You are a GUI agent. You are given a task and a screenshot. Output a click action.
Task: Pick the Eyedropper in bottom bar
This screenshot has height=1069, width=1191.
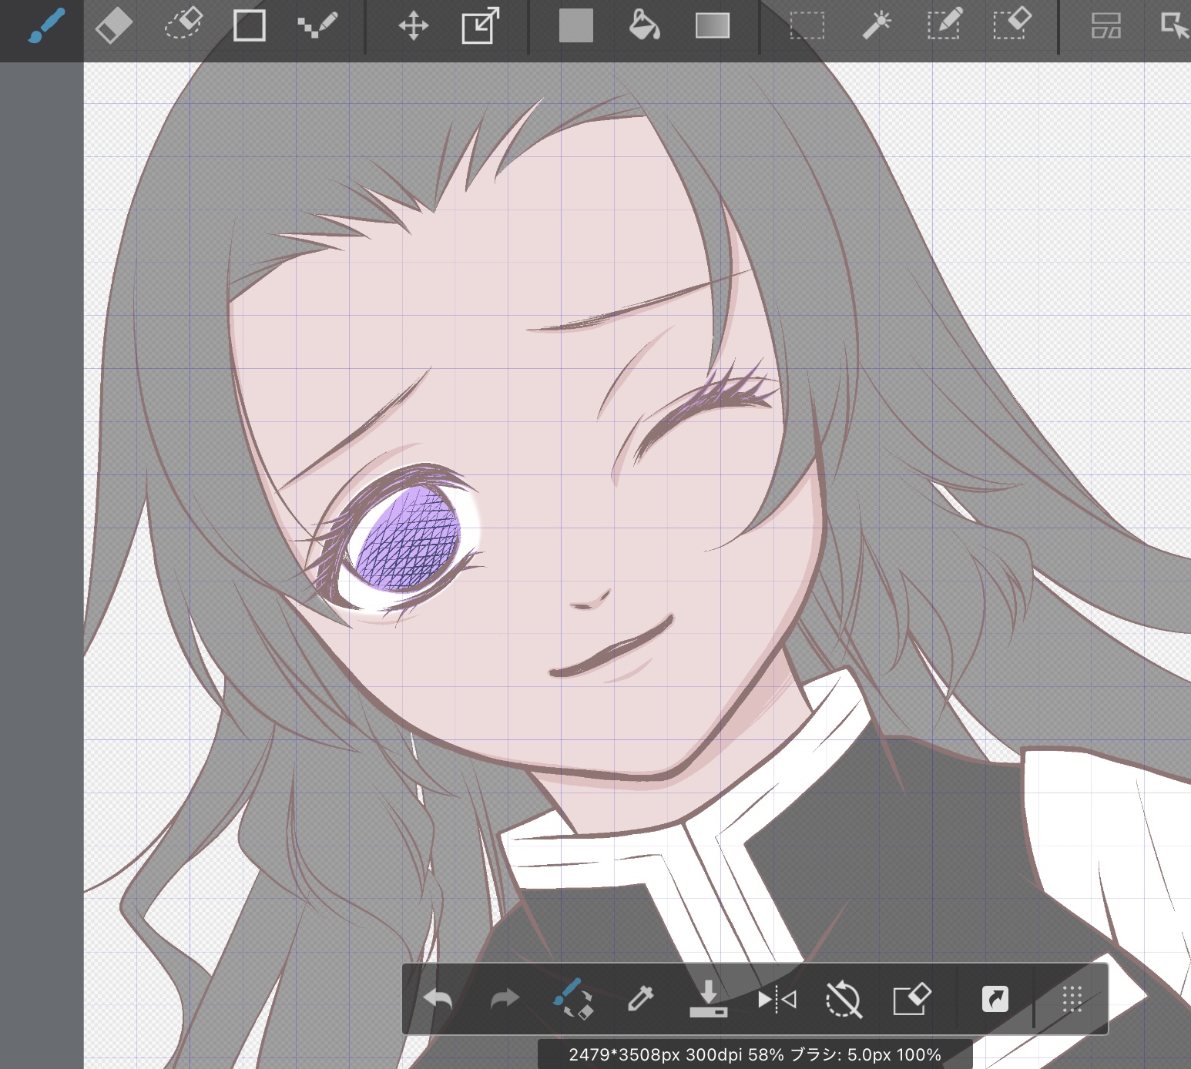tap(641, 999)
